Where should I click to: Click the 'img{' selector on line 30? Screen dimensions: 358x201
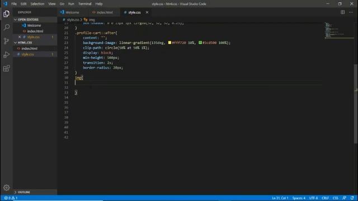pyautogui.click(x=79, y=78)
